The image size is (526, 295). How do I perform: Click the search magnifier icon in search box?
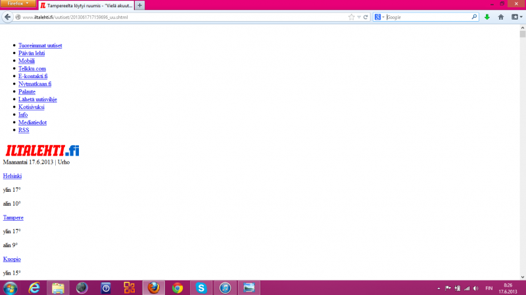pyautogui.click(x=475, y=17)
